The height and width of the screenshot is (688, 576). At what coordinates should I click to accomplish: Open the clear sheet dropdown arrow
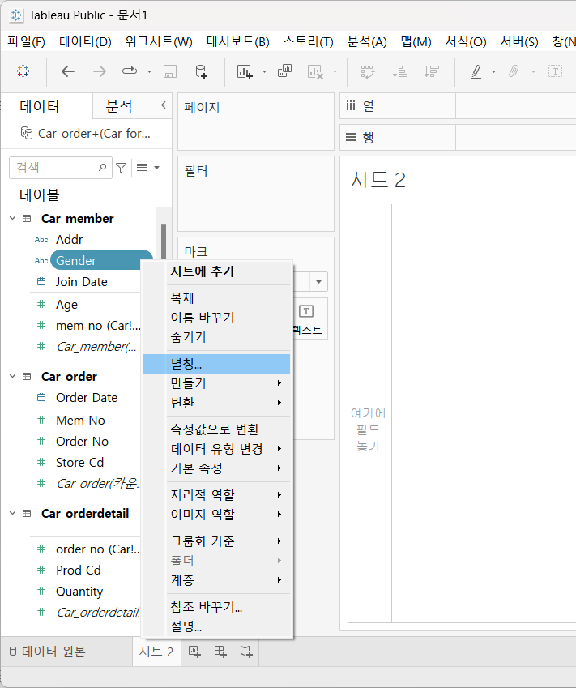[335, 71]
